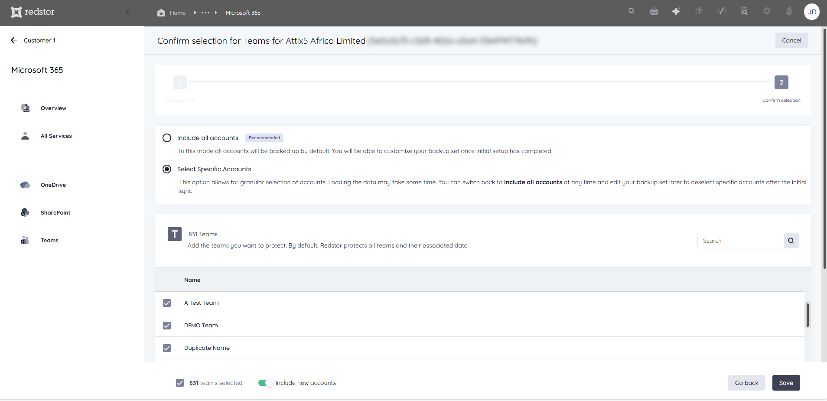Open the JR user avatar menu
This screenshot has width=827, height=401.
tap(812, 12)
